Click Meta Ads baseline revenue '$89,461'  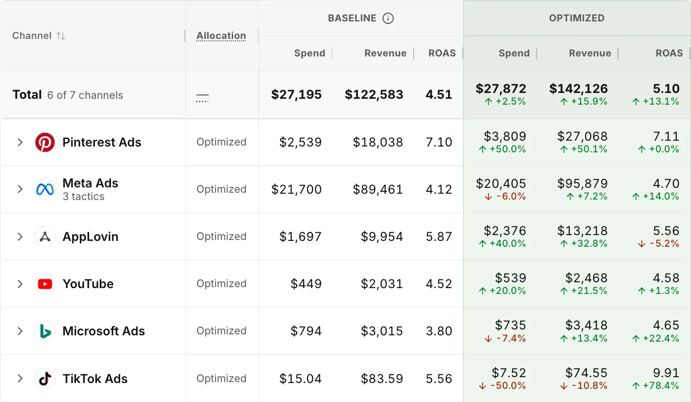[x=378, y=189]
